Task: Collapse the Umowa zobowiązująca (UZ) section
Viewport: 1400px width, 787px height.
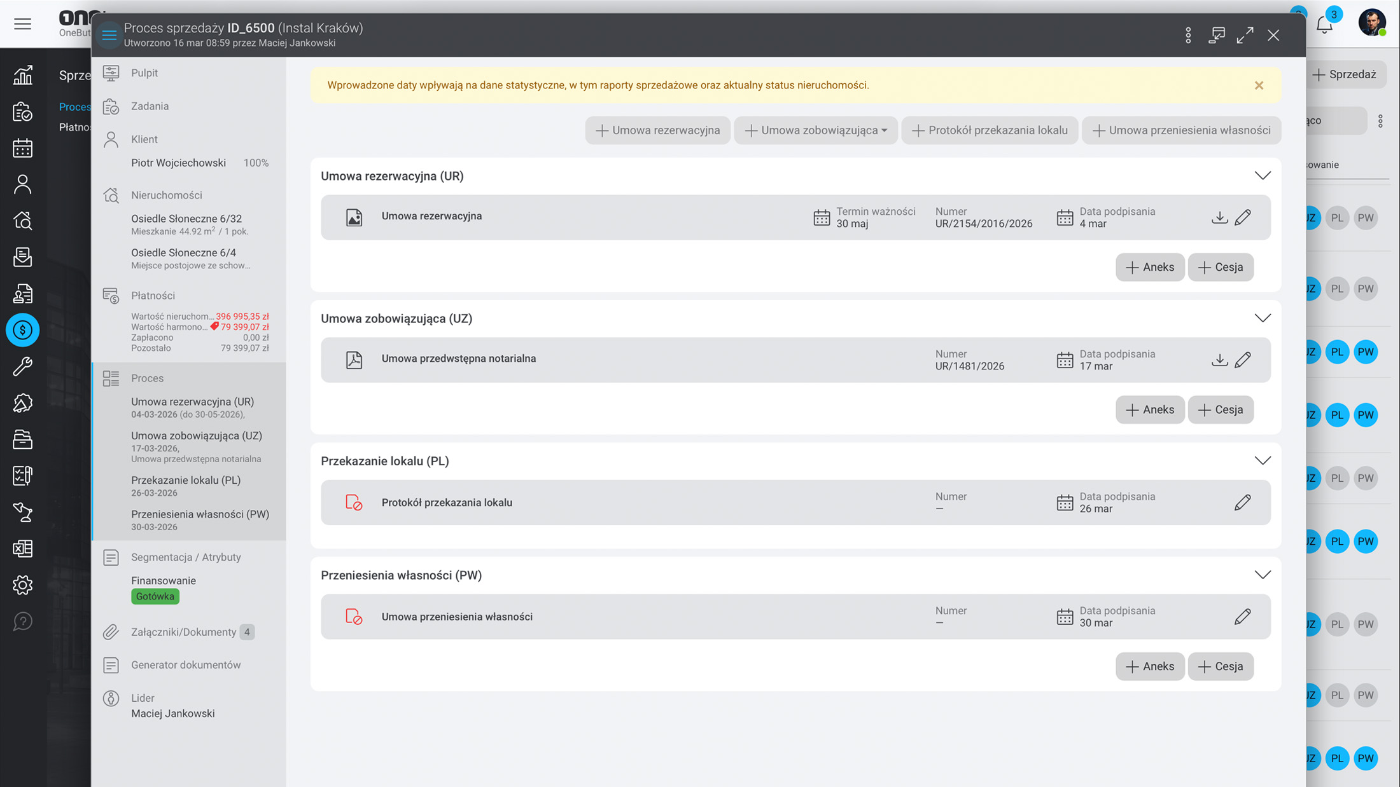Action: click(1263, 318)
